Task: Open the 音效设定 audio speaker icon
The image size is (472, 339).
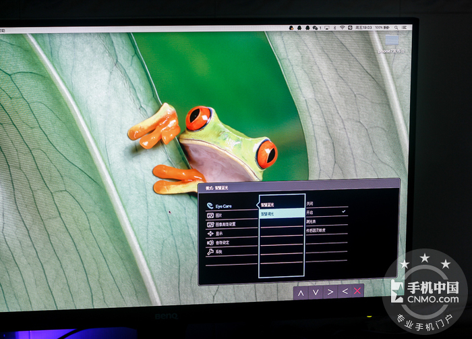Action: point(210,242)
